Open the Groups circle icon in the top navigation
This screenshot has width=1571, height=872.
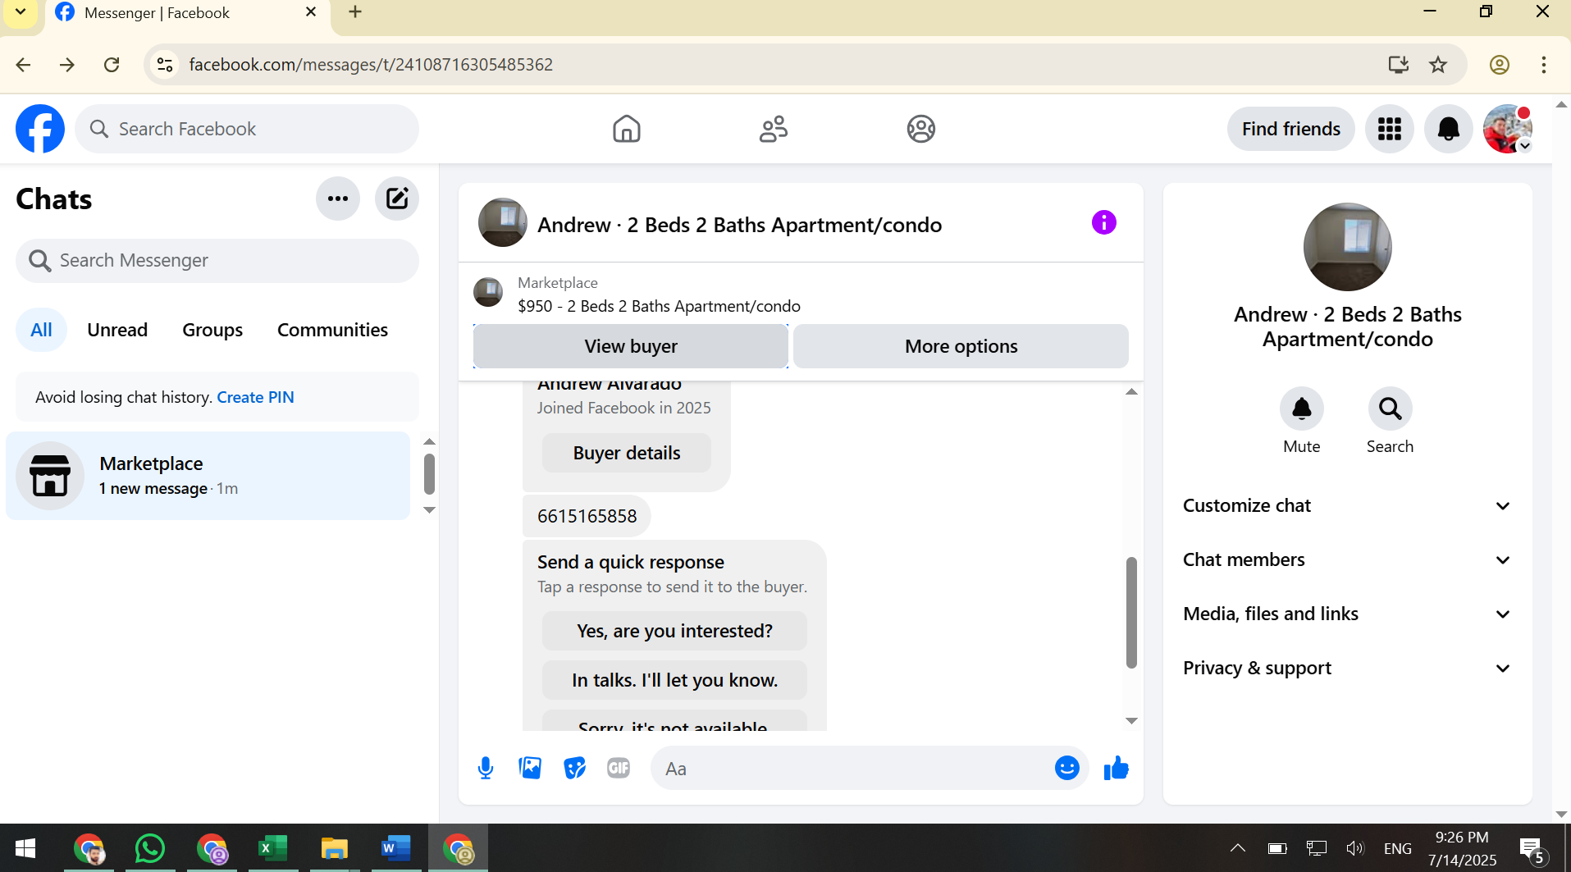pyautogui.click(x=920, y=129)
